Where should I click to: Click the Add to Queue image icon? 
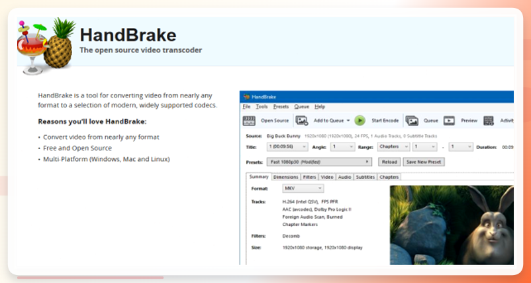pos(301,121)
